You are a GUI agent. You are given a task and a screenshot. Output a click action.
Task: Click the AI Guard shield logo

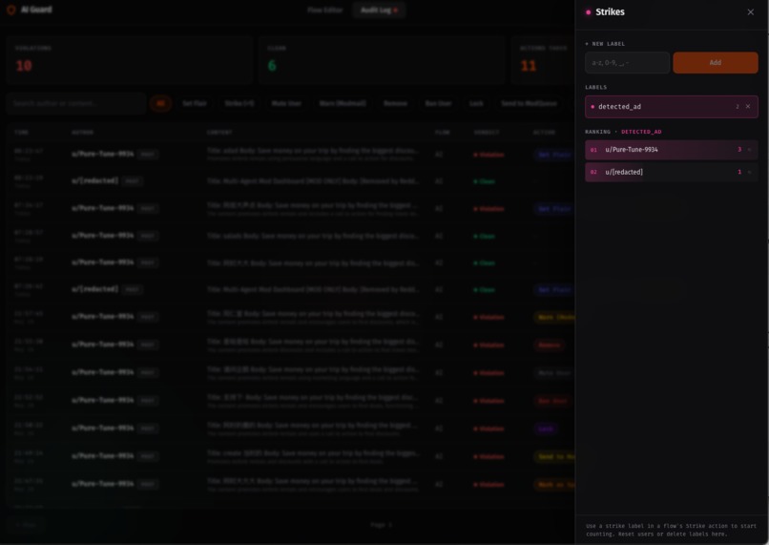tap(10, 10)
